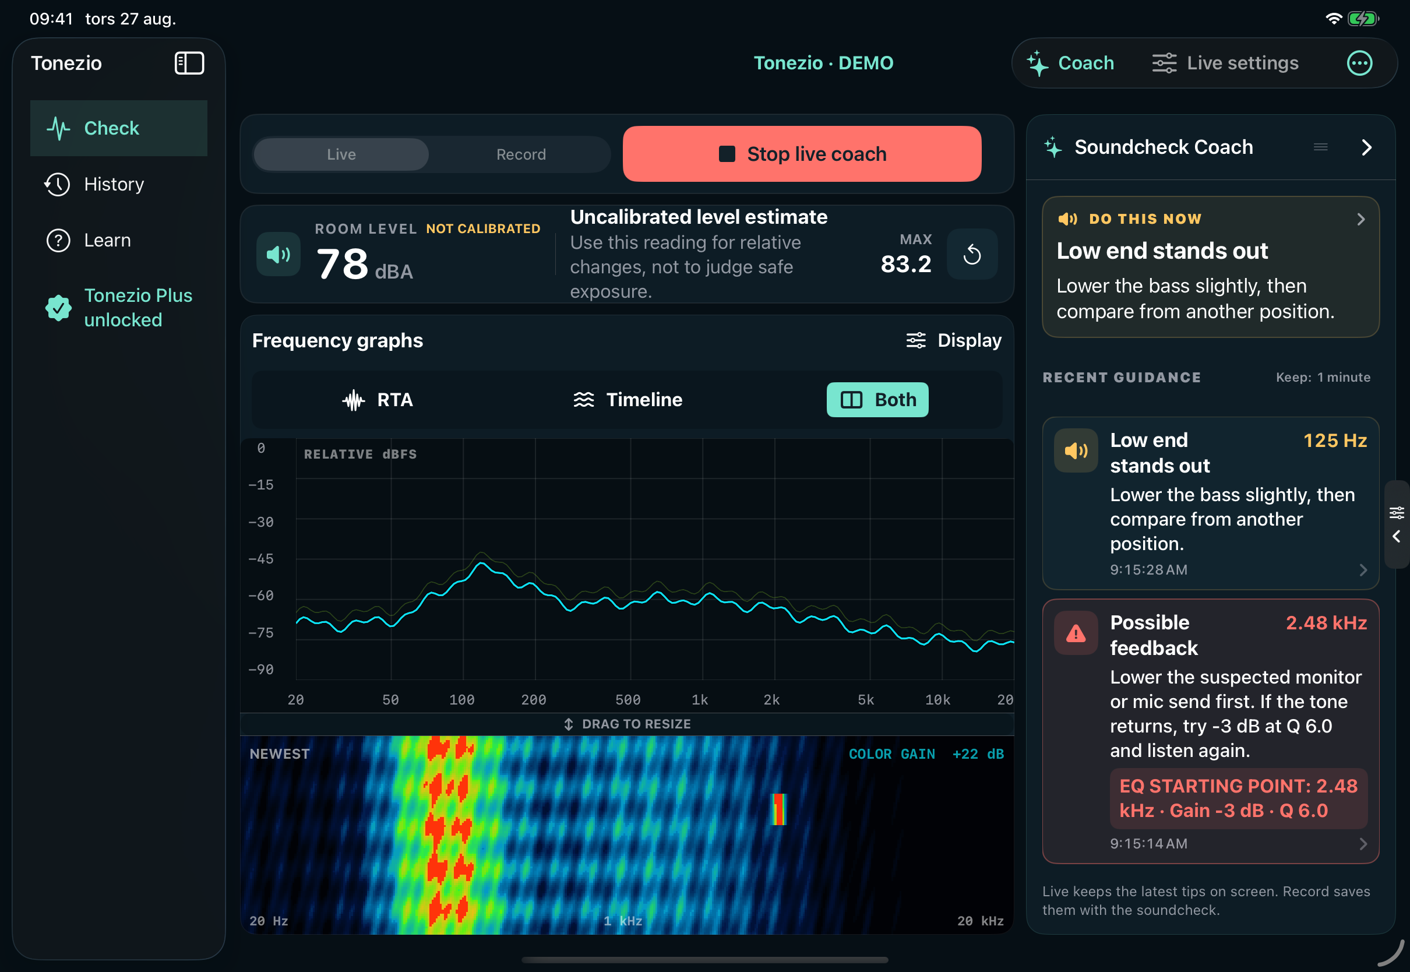Image resolution: width=1410 pixels, height=972 pixels.
Task: Switch to Live mode
Action: 341,154
